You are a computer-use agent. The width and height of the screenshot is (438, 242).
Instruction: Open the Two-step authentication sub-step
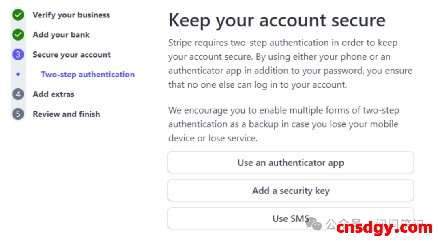[x=88, y=75]
